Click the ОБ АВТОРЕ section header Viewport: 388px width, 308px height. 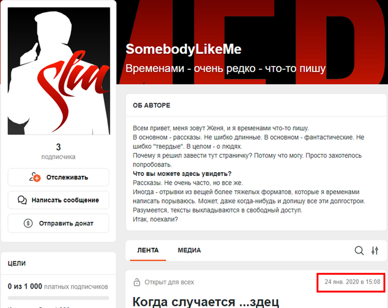click(x=151, y=105)
